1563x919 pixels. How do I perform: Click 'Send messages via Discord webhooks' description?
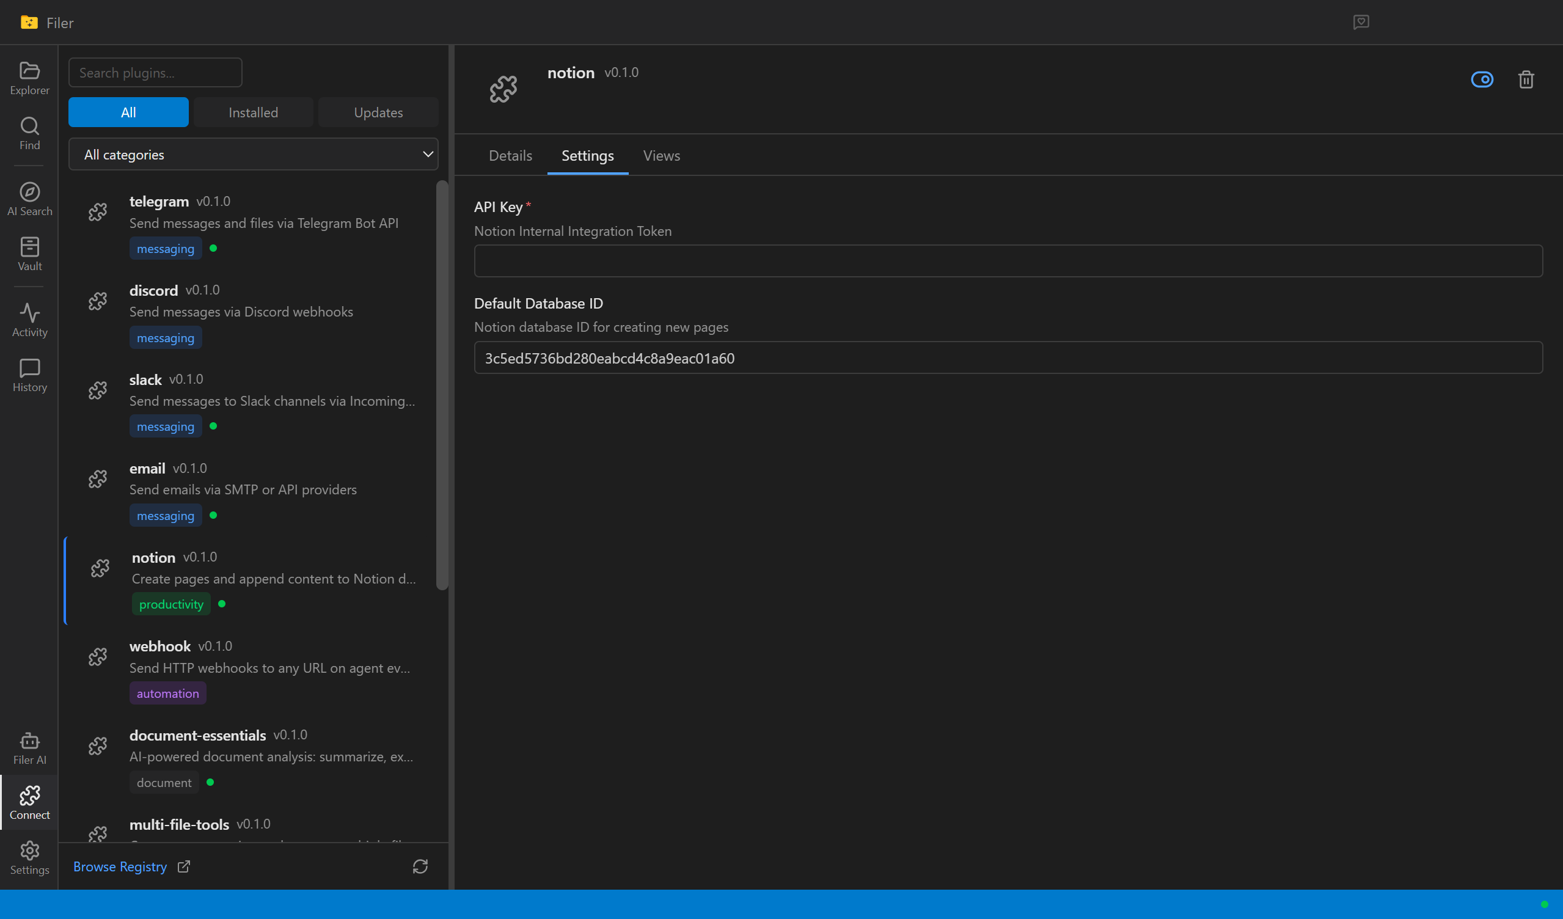click(x=241, y=312)
